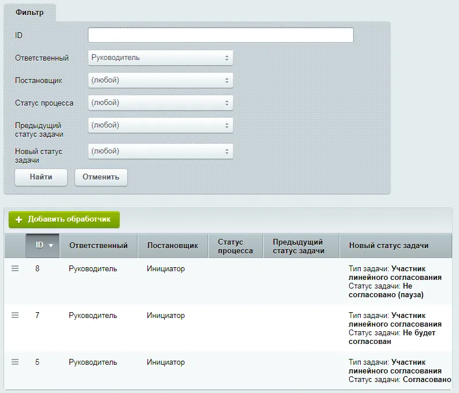
Task: Open row menu for handler ID 7
Action: [15, 315]
